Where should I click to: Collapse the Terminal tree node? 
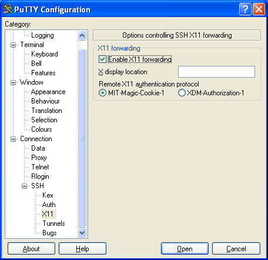(x=13, y=45)
